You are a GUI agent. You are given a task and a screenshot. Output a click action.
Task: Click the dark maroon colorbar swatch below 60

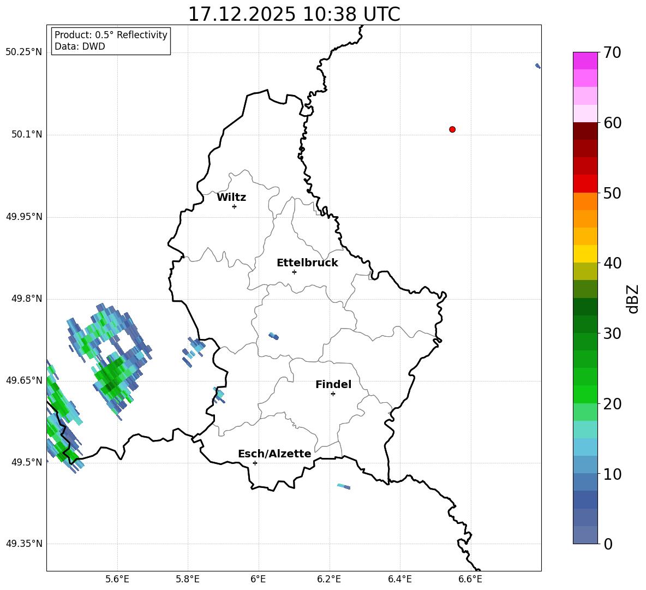(585, 131)
